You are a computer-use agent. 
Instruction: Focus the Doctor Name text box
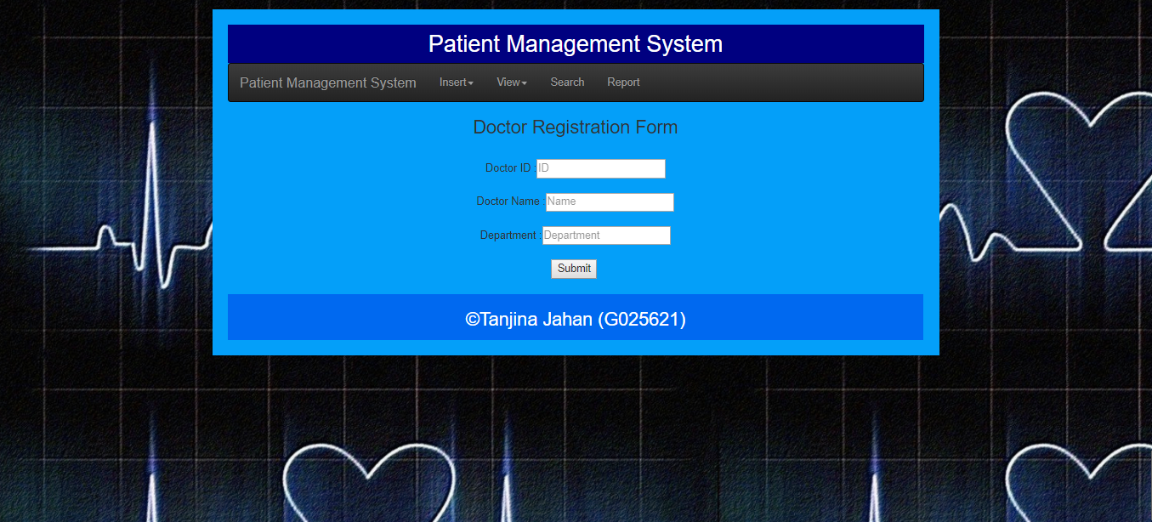coord(609,201)
